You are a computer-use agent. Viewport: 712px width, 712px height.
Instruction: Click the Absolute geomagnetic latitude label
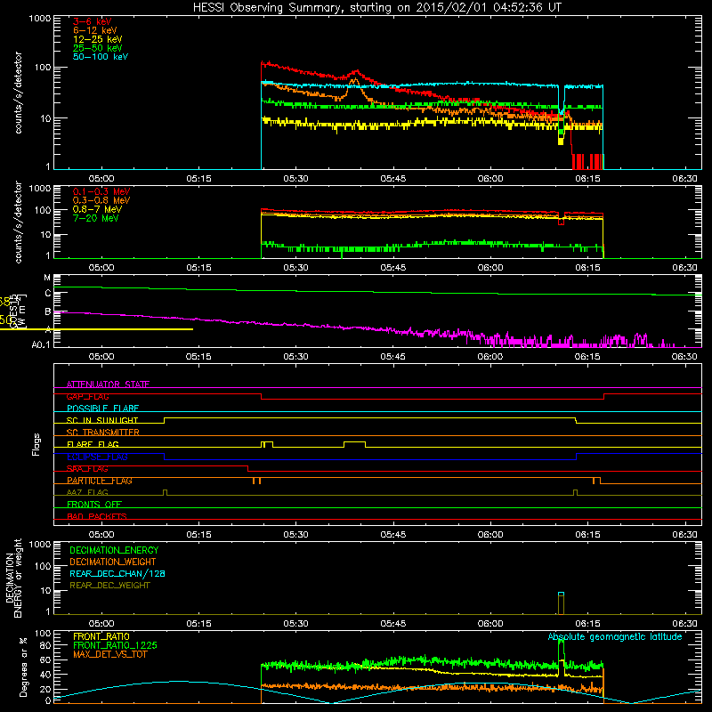[615, 637]
